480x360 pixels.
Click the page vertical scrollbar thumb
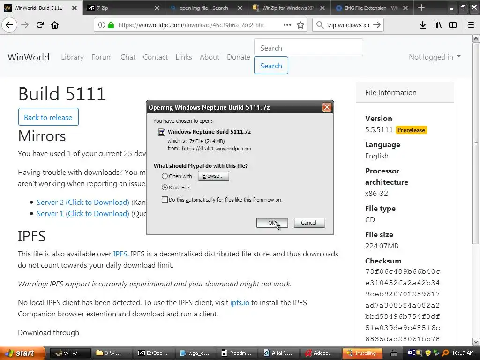pyautogui.click(x=476, y=143)
